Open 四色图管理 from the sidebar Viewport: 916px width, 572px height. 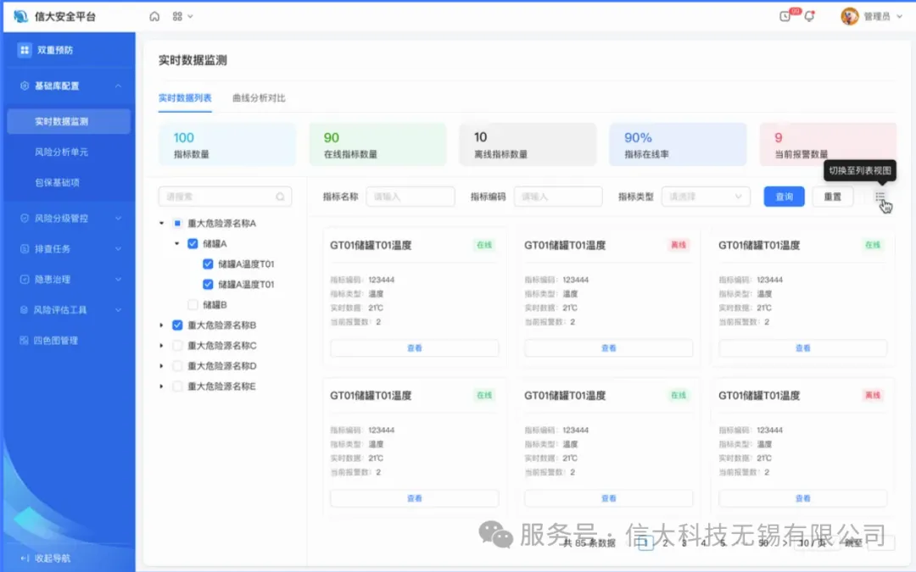click(56, 340)
